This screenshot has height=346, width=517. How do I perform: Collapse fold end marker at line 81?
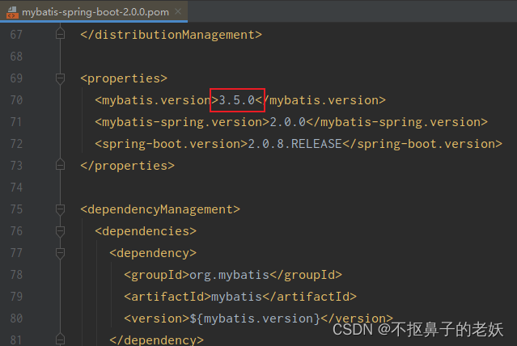[x=60, y=339]
